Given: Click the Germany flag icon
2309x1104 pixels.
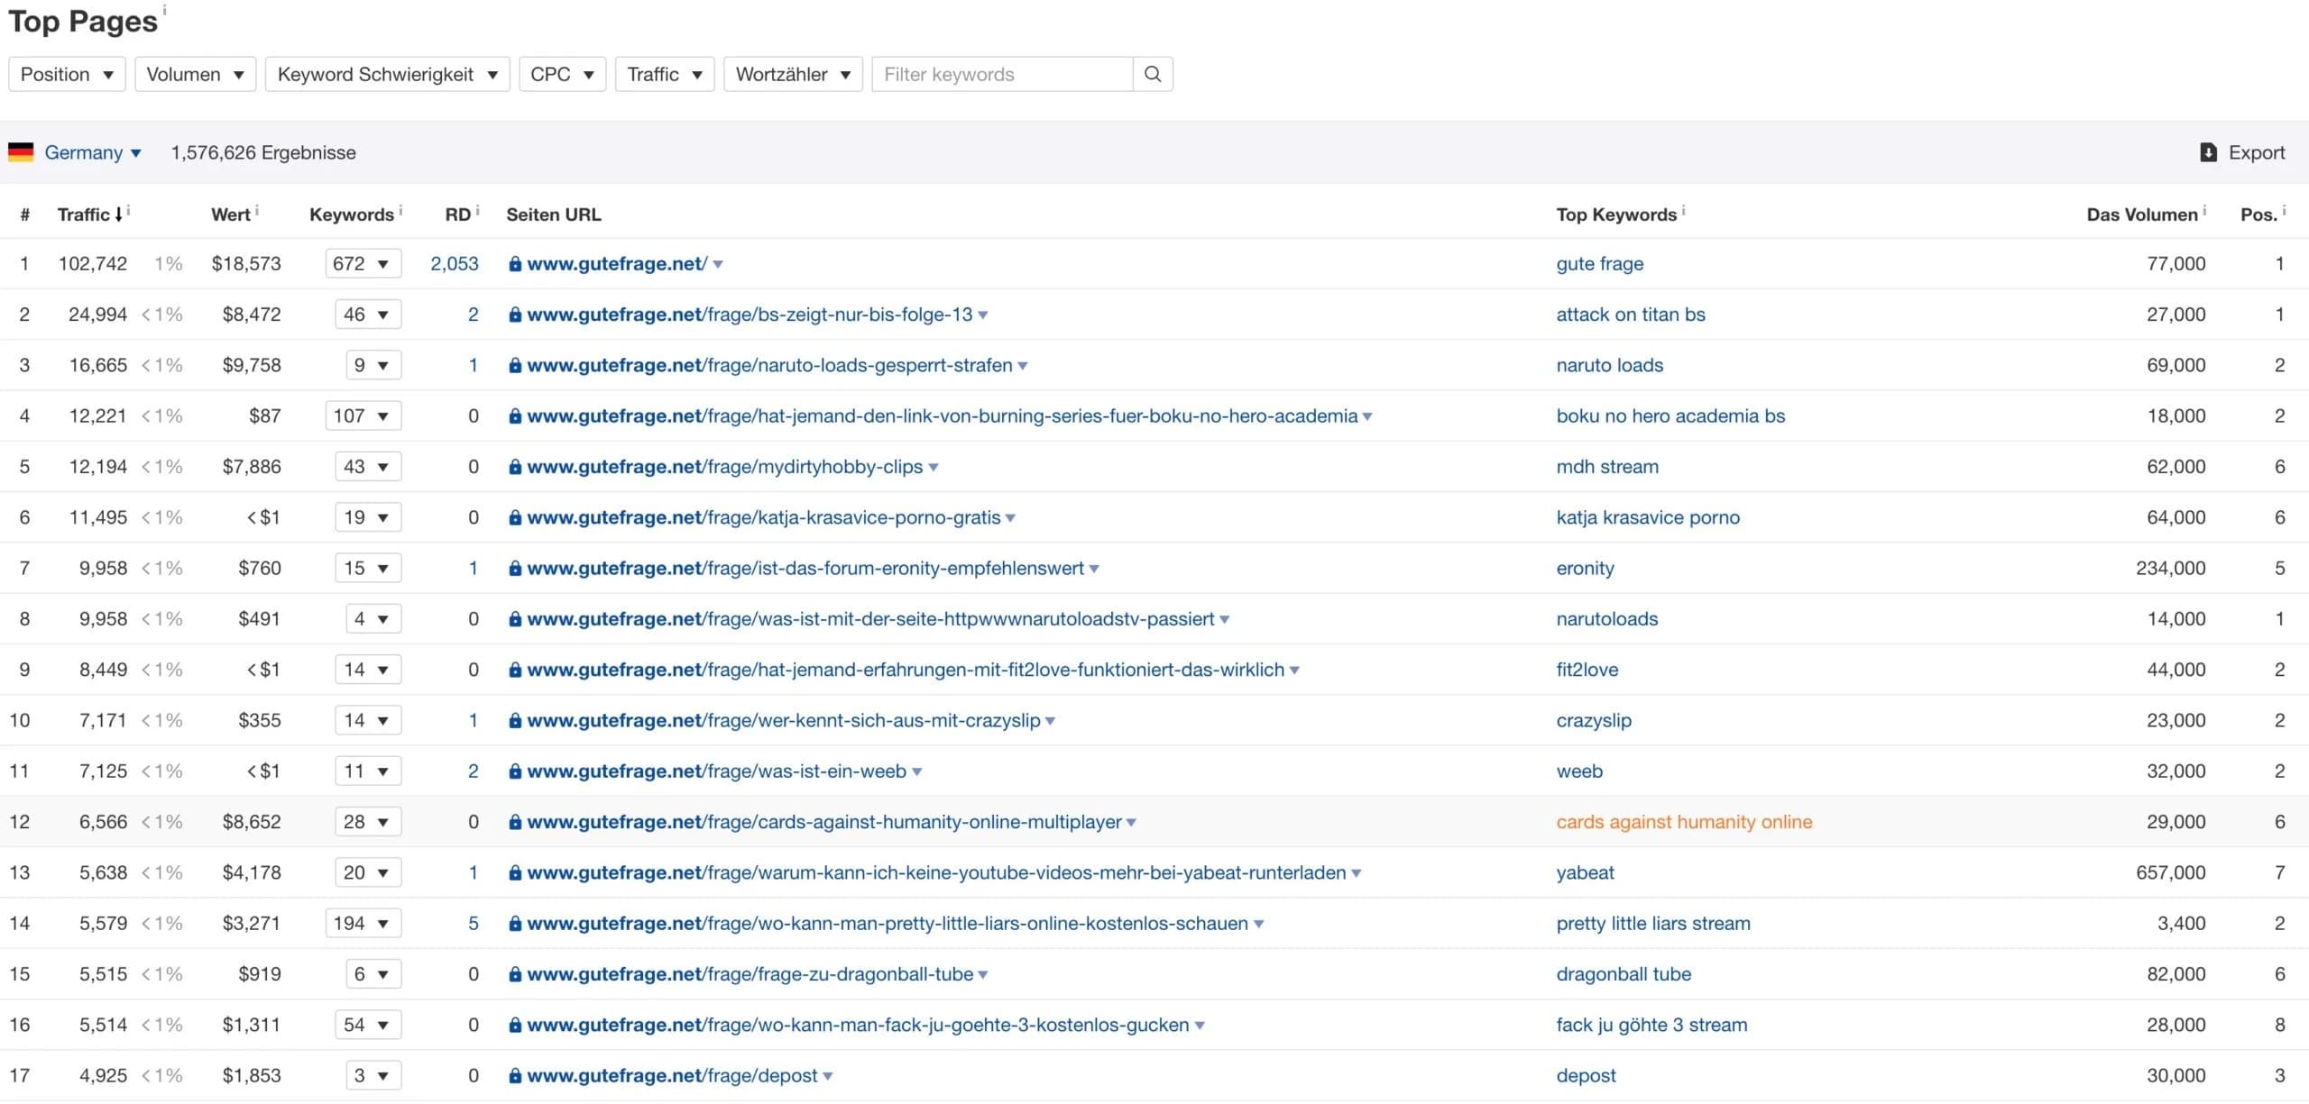Looking at the screenshot, I should [20, 152].
